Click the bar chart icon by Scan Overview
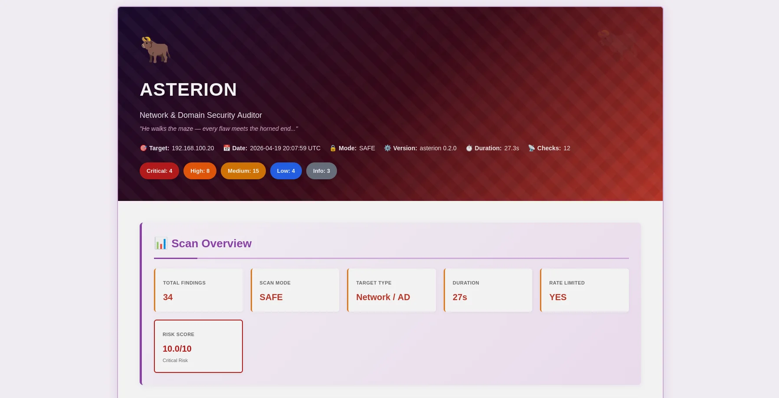The width and height of the screenshot is (779, 398). 161,243
